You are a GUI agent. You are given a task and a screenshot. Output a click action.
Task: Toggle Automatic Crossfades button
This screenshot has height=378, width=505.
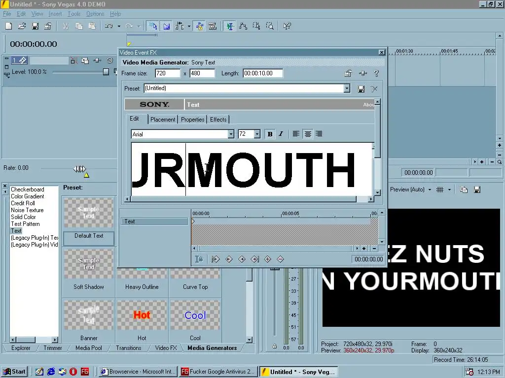[167, 26]
